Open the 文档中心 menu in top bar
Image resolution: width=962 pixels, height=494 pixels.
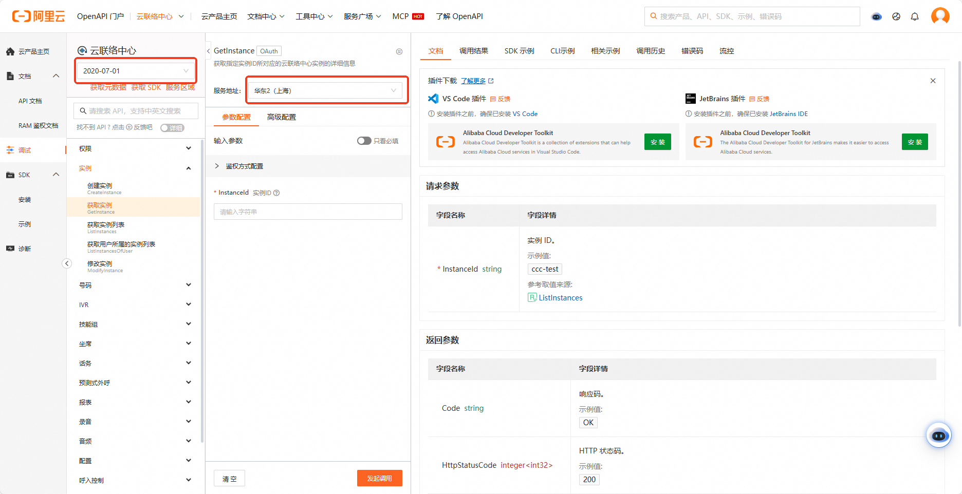[x=266, y=16]
